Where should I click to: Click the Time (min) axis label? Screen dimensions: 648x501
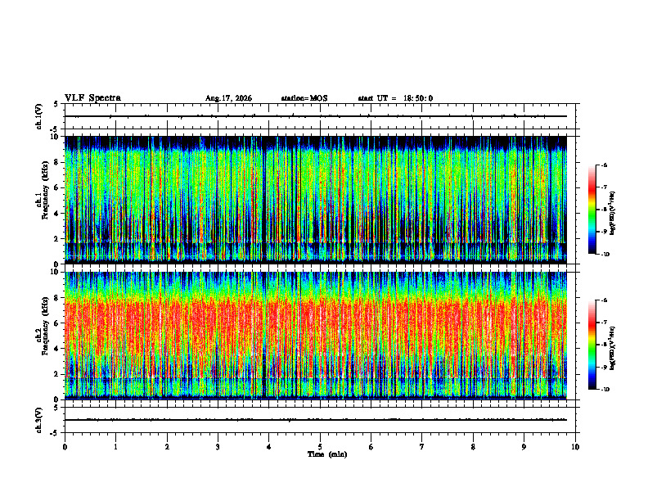tap(327, 454)
